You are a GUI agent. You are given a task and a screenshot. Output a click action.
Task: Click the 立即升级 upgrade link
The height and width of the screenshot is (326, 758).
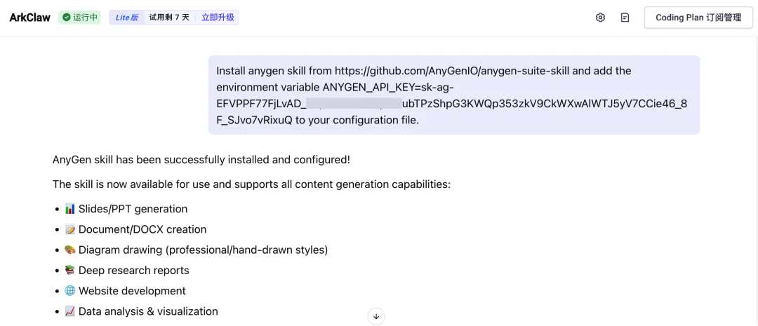(217, 18)
